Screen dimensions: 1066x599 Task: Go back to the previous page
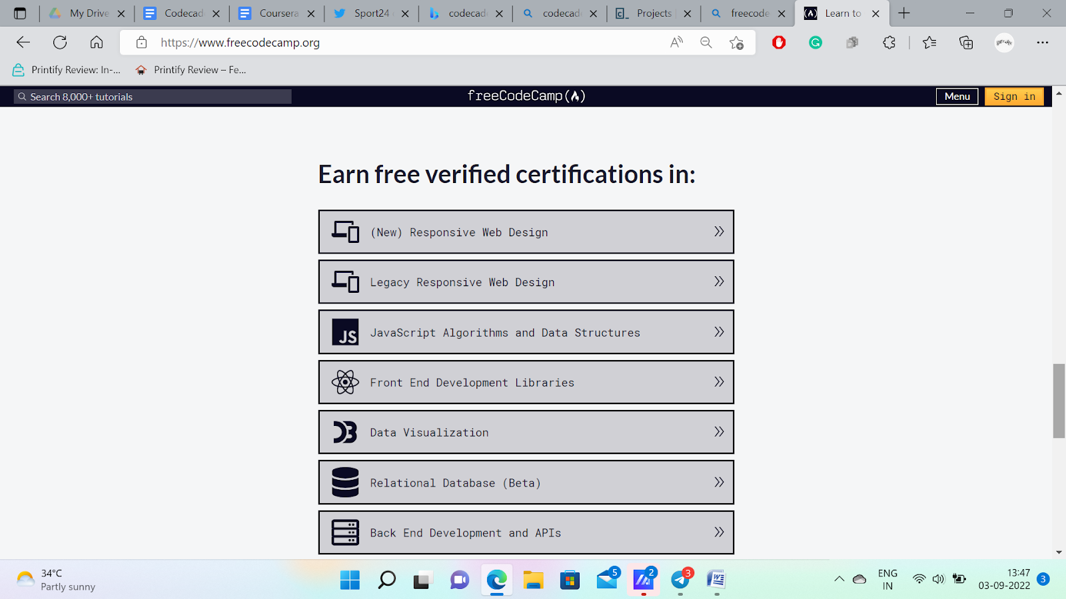[23, 43]
